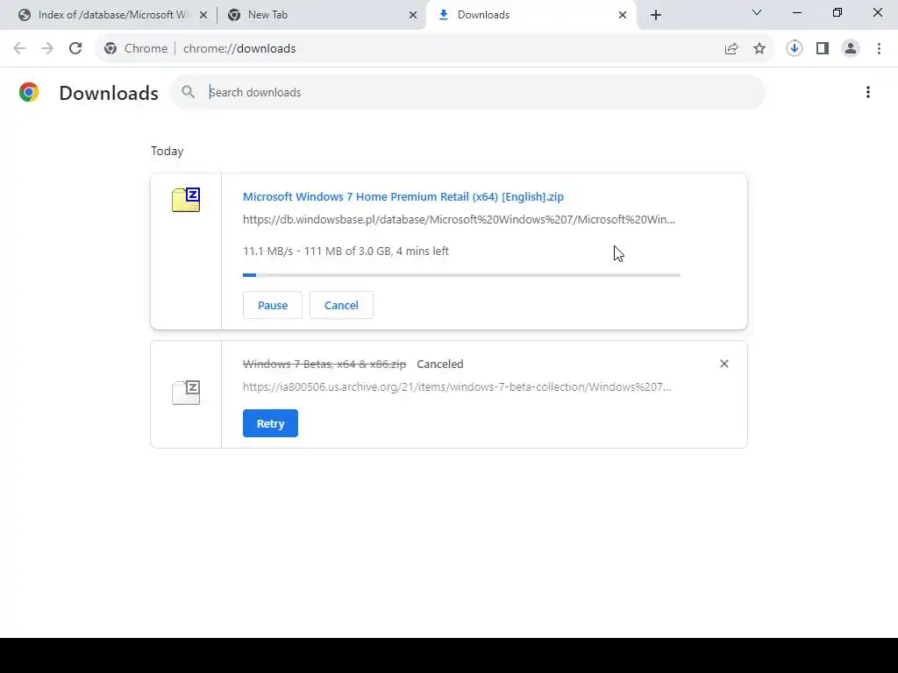The width and height of the screenshot is (898, 673).
Task: Pause the Windows 7 Home Premium download
Action: [x=273, y=305]
